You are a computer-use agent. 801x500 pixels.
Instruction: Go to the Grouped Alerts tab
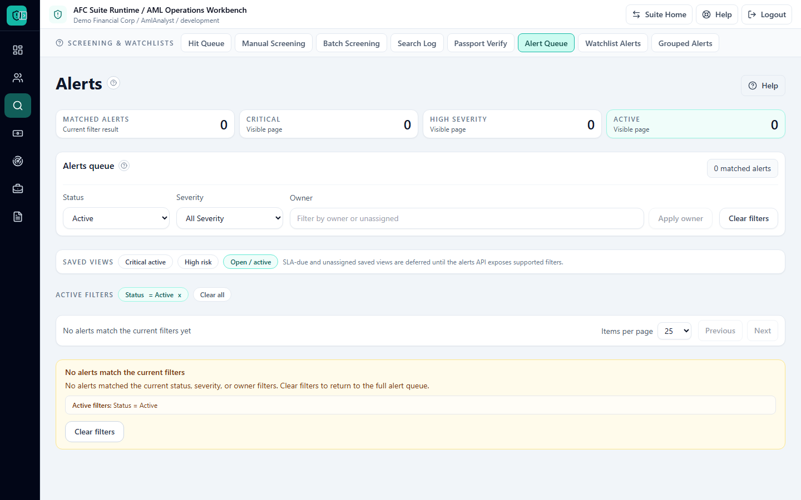tap(685, 43)
